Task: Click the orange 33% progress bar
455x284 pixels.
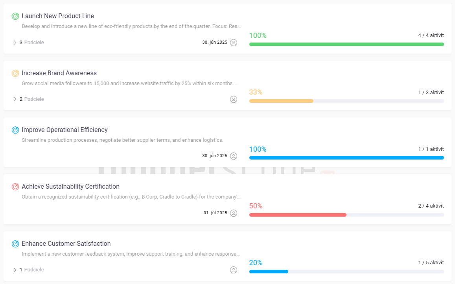Action: [x=281, y=101]
